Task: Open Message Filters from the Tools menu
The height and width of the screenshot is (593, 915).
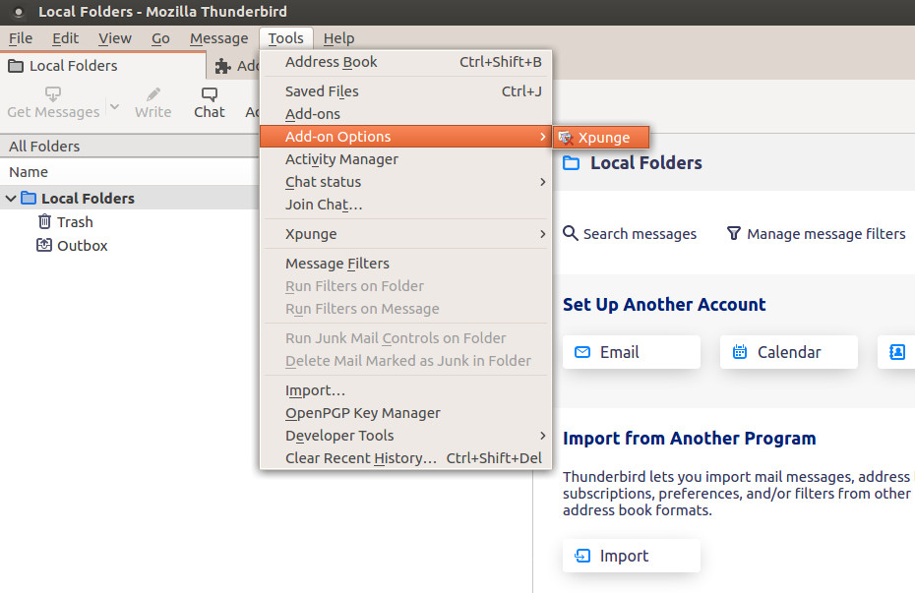Action: click(405, 264)
